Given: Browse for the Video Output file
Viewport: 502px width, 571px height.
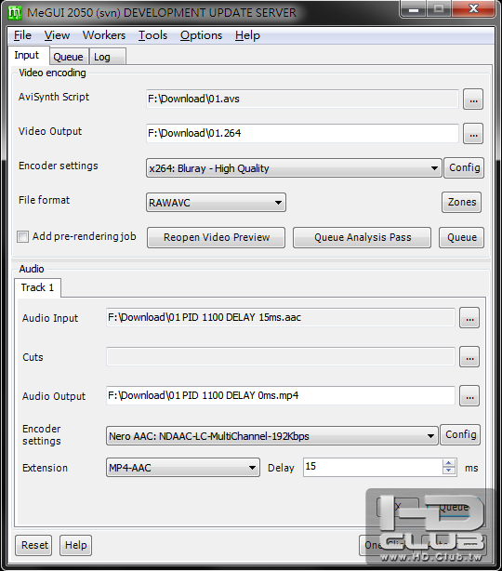Looking at the screenshot, I should (x=473, y=134).
